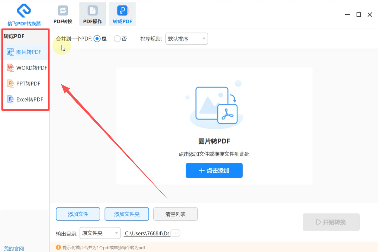Open the PDF转换 toolbar icon
Image resolution: width=378 pixels, height=252 pixels.
63,11
